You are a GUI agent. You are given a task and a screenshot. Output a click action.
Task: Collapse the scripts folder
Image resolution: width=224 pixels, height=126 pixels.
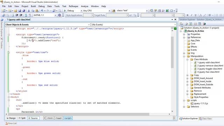click(x=184, y=100)
